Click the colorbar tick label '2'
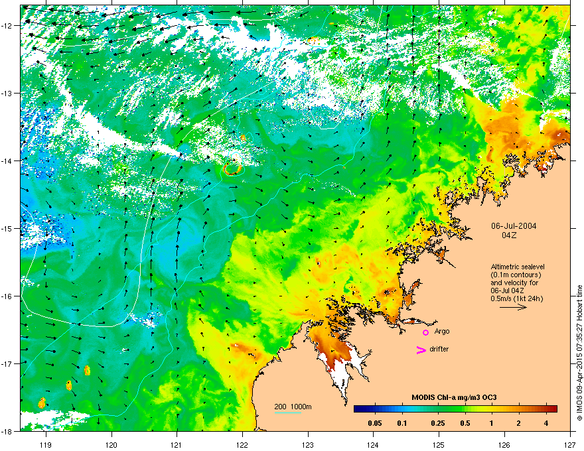584x451 pixels. [x=519, y=423]
